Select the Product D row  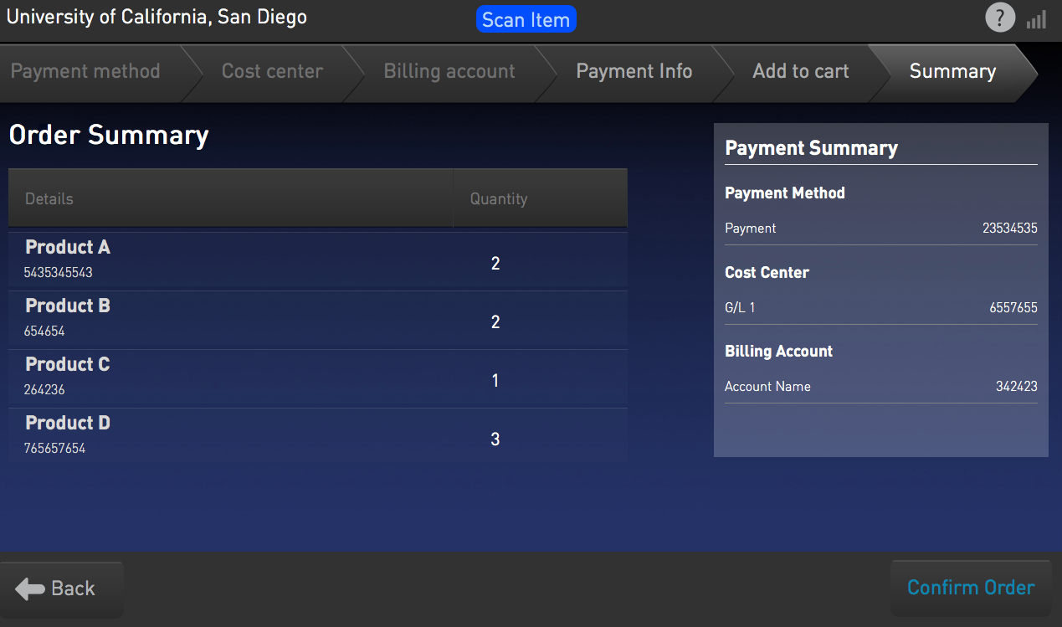[x=318, y=436]
